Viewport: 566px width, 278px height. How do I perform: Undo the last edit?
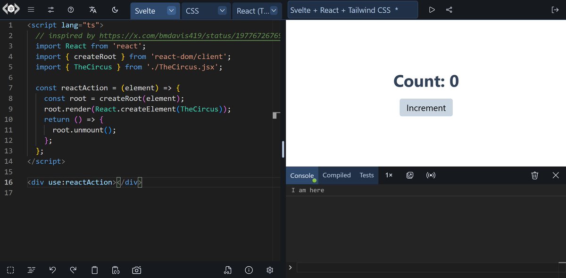tap(52, 270)
